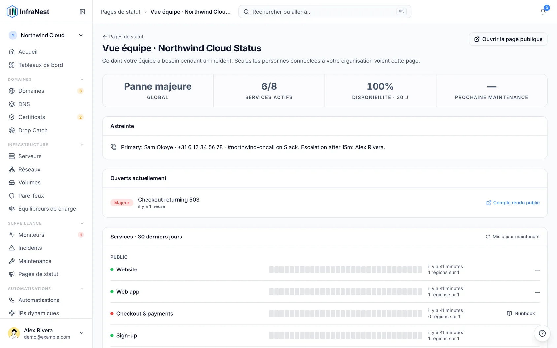Open IPs dynamiques in sidebar
This screenshot has width=557, height=348.
[46, 313]
